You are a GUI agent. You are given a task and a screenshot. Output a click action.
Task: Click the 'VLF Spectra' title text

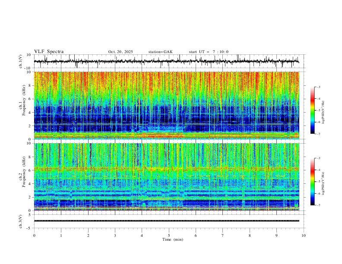click(x=49, y=52)
